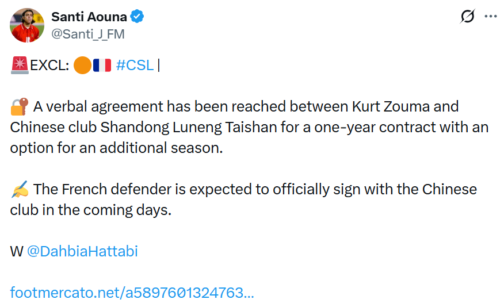Click the name Kurt Zouma in tweet
Viewport: 504px width, 307px height.
pos(395,106)
